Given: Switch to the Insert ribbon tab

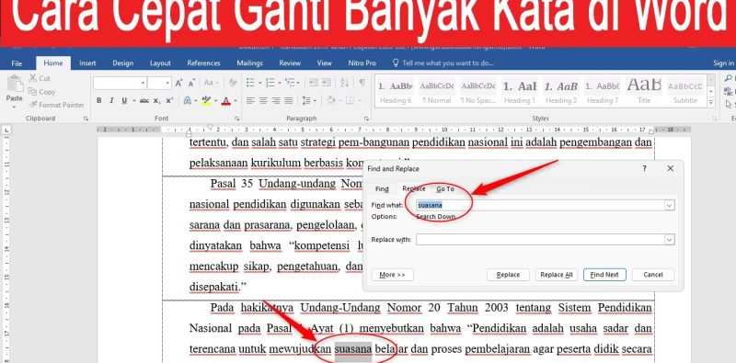Looking at the screenshot, I should (x=87, y=62).
